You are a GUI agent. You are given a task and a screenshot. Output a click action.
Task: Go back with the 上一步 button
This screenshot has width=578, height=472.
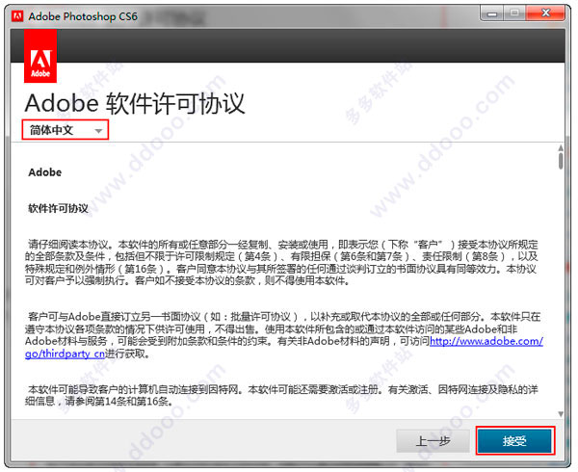point(433,440)
